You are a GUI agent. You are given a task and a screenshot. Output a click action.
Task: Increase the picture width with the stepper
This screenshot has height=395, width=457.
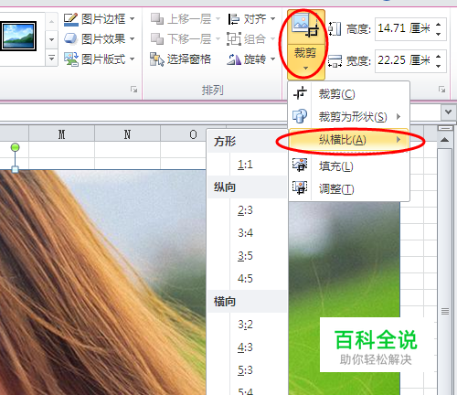(x=439, y=57)
